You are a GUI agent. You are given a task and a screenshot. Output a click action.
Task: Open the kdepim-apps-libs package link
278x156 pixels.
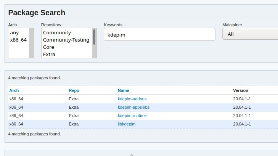tap(134, 107)
